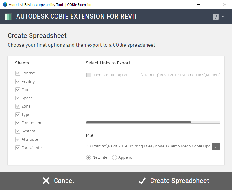This screenshot has width=232, height=190.
Task: Click the help question mark icon
Action: (215, 17)
